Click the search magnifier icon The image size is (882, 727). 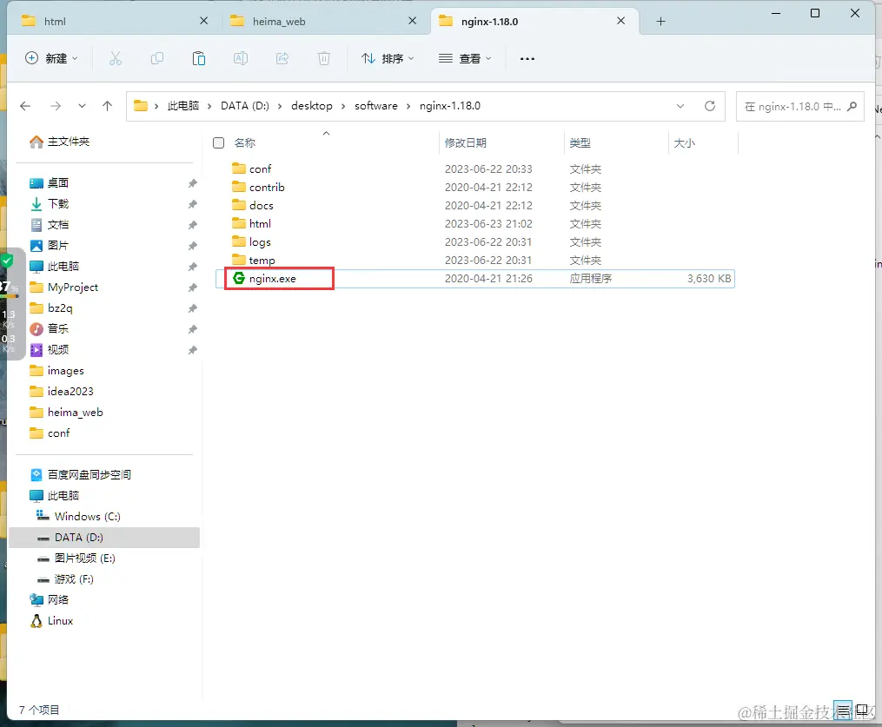(852, 106)
